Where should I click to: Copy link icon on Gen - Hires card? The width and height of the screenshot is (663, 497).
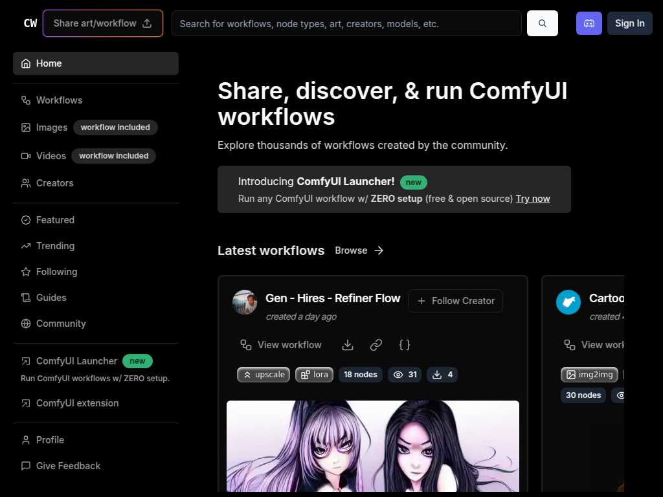tap(376, 345)
